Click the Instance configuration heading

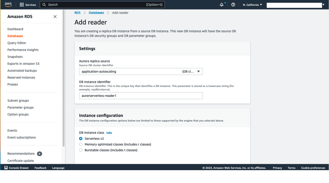101,116
